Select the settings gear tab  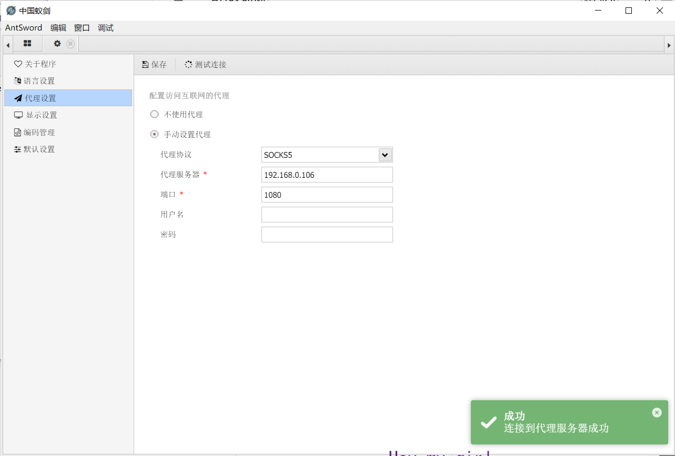[x=57, y=44]
